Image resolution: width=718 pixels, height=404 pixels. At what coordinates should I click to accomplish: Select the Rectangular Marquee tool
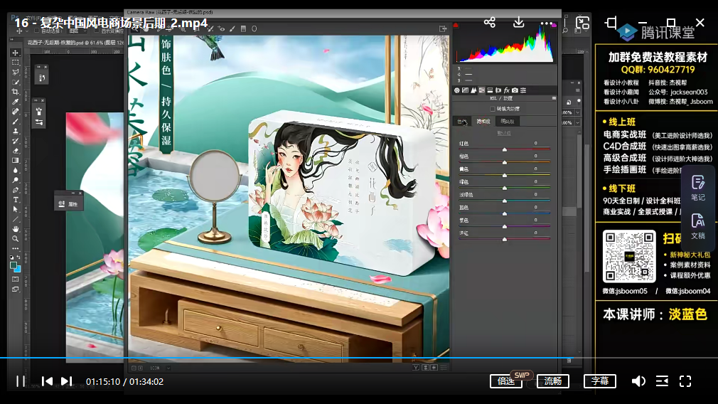(16, 63)
